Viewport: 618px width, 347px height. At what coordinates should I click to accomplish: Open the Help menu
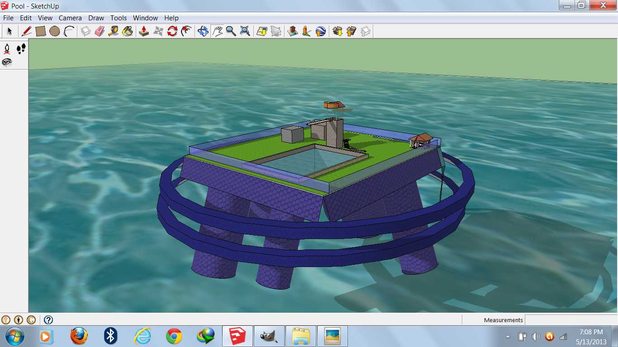click(171, 18)
